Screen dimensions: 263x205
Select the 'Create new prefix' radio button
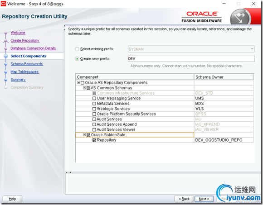[x=77, y=59]
